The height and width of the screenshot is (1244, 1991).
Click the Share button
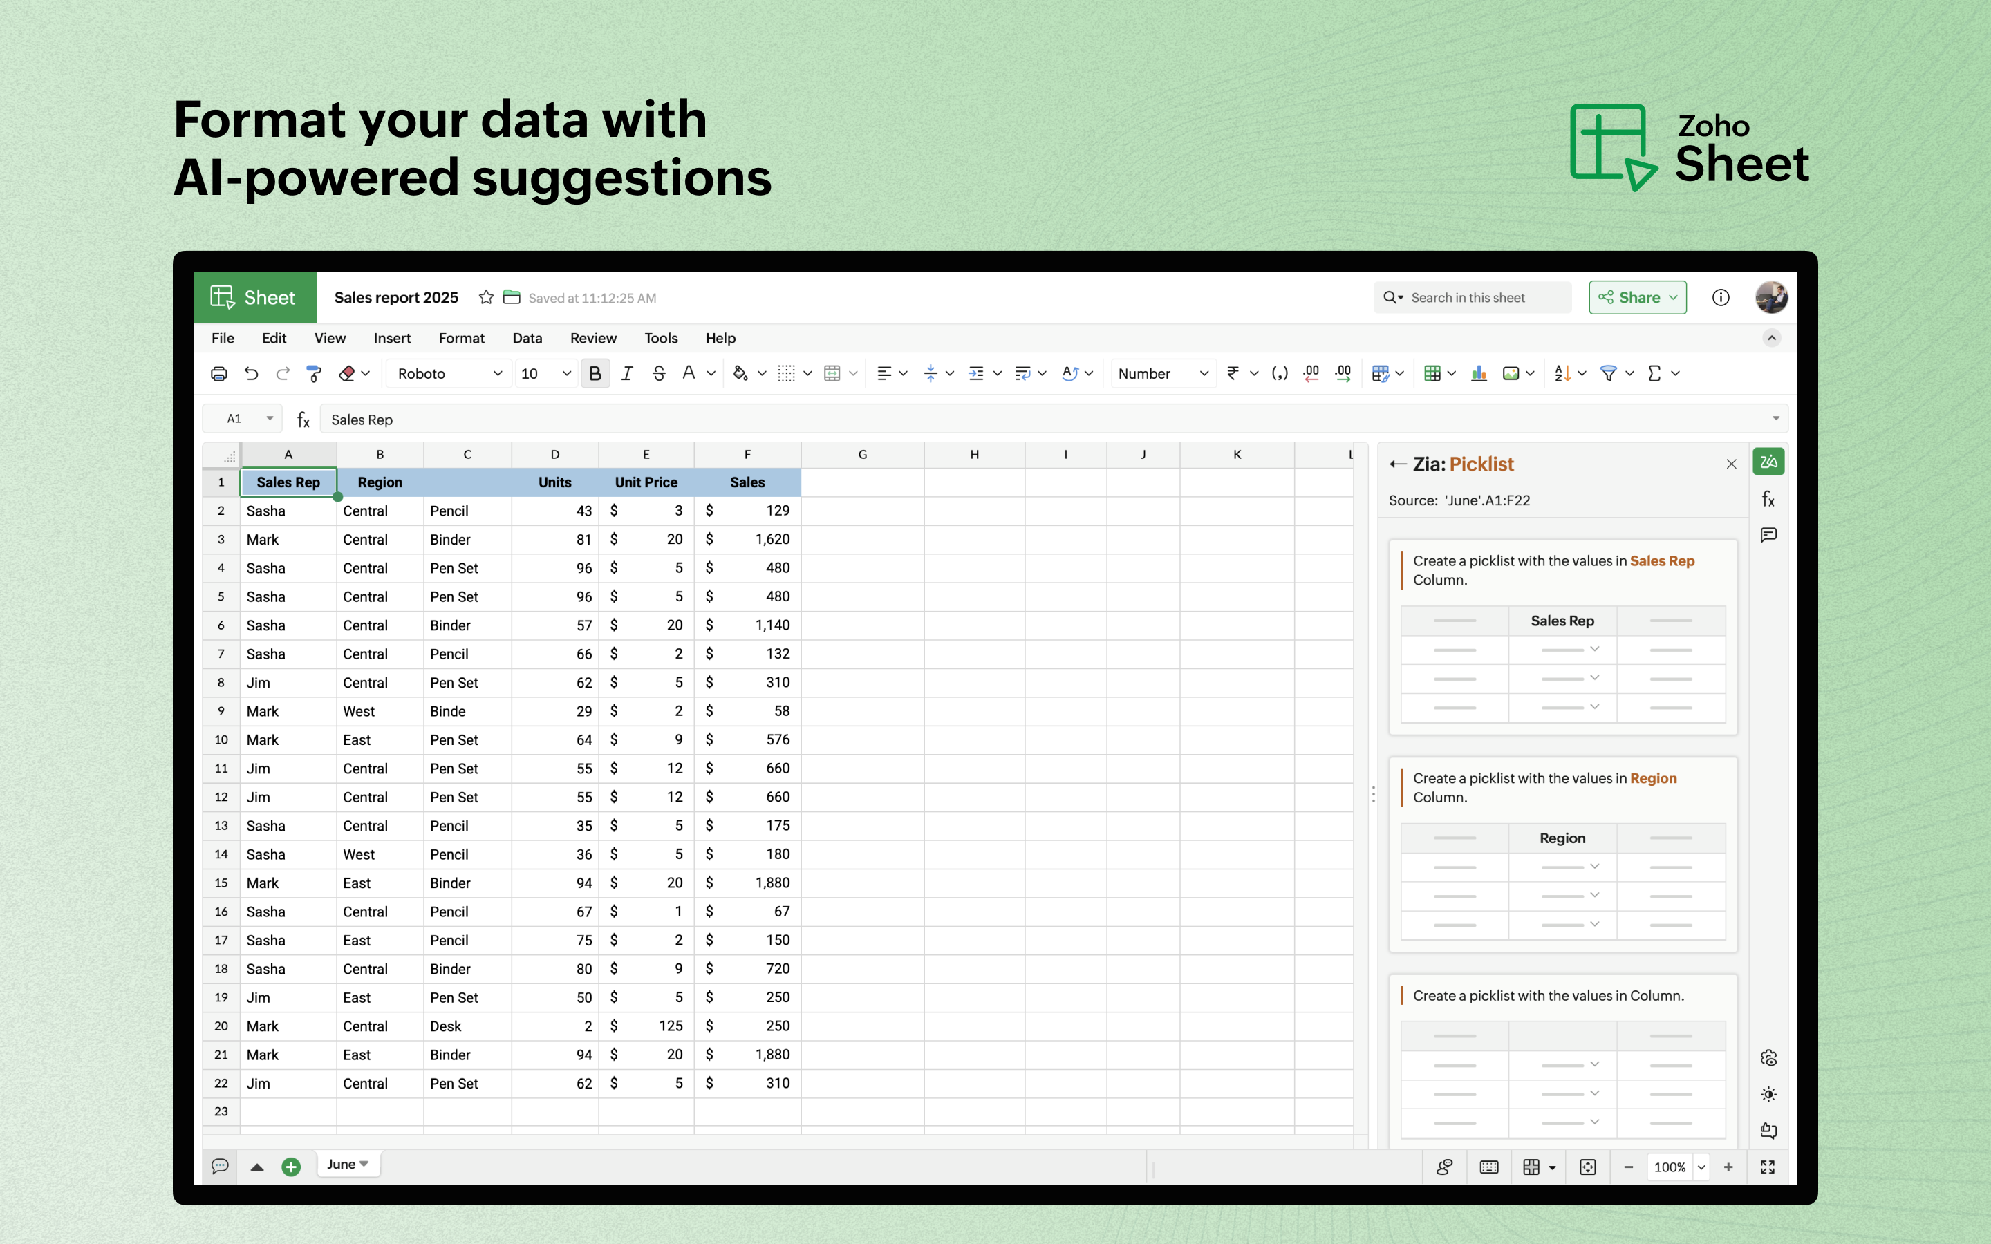pyautogui.click(x=1636, y=298)
